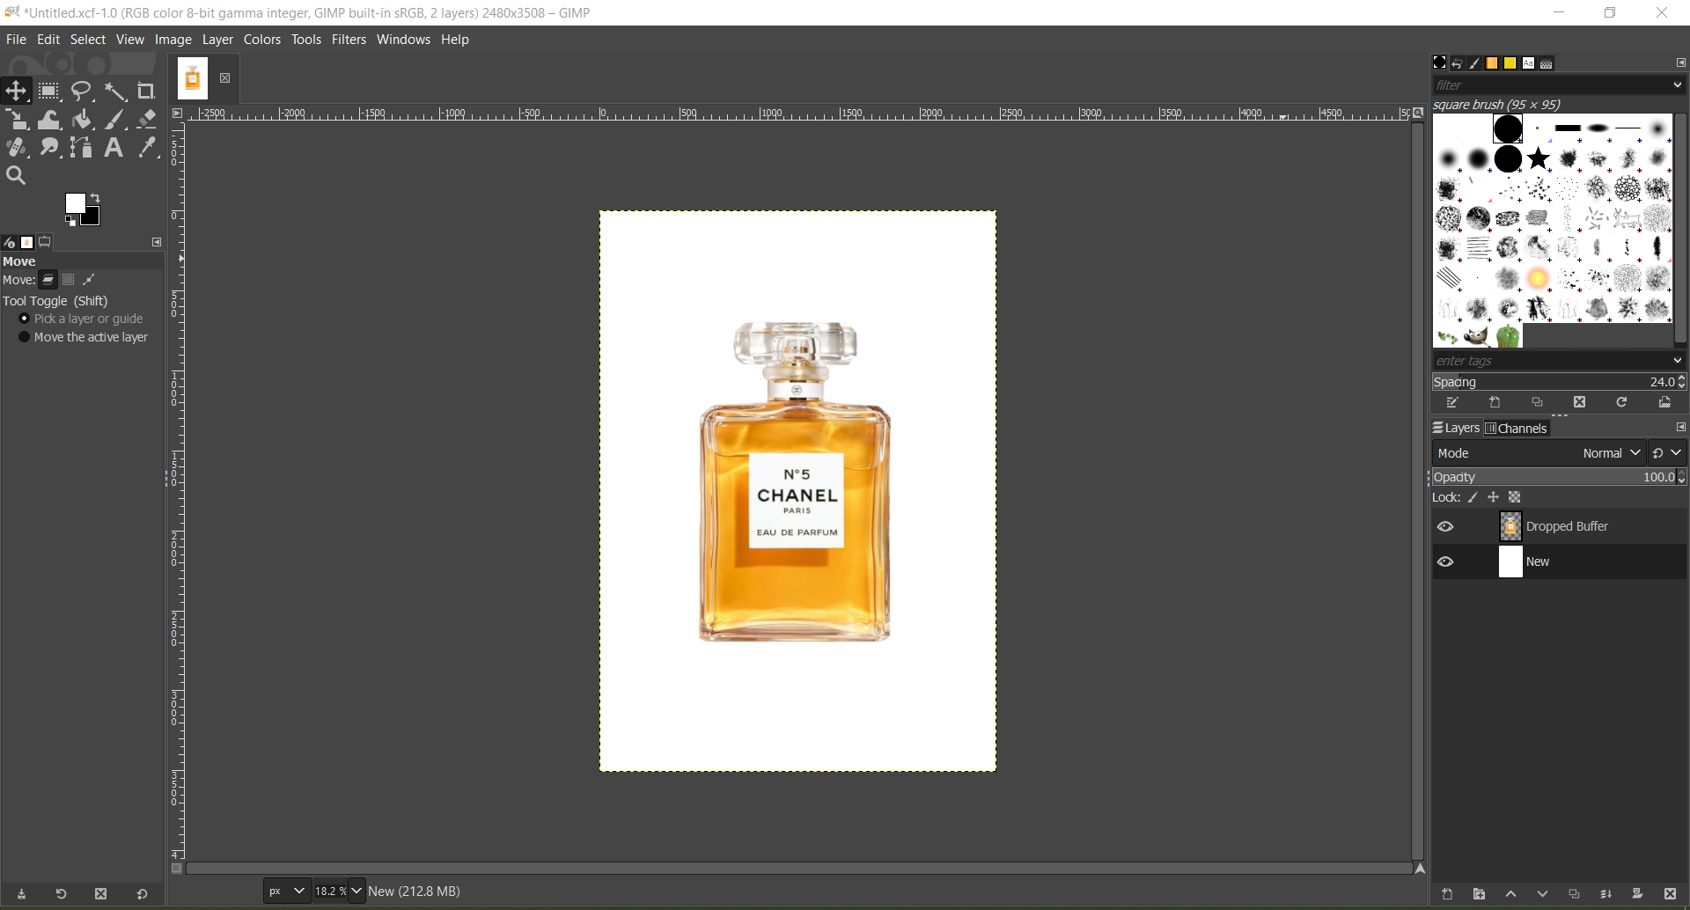The width and height of the screenshot is (1690, 910).
Task: Select the Fuzzy Select wand tool
Action: point(115,92)
